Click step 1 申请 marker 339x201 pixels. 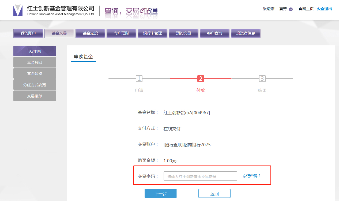coord(139,78)
